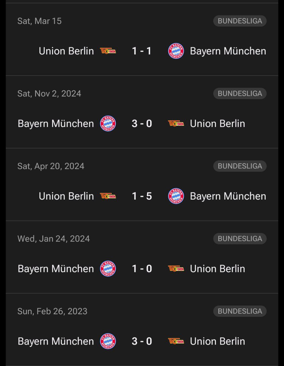Select Bundesliga tag on Feb 26, 2023 match
This screenshot has width=284, height=366.
(x=240, y=311)
